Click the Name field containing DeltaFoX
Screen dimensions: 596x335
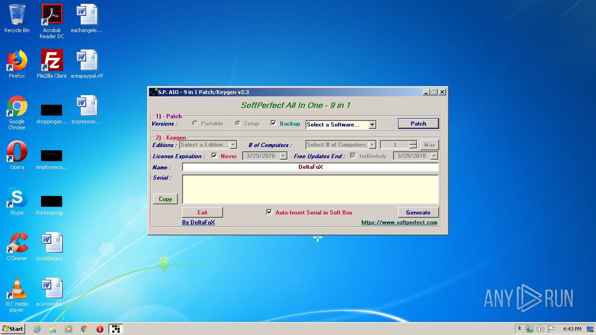[x=311, y=167]
